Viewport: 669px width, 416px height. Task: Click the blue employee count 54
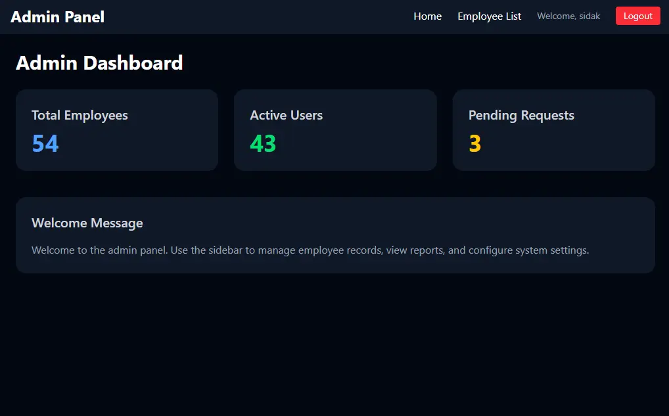(x=45, y=143)
